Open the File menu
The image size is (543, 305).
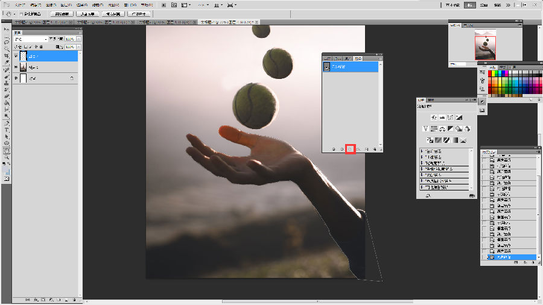point(21,4)
